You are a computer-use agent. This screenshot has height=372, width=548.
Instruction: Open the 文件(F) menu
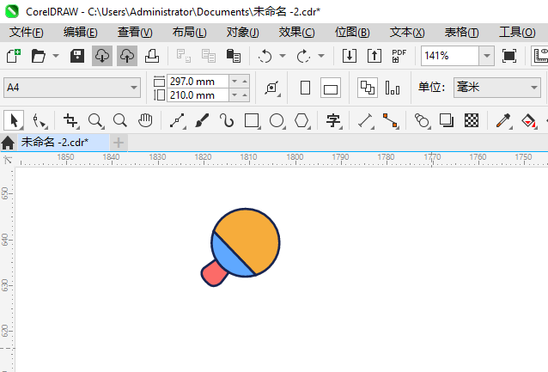(27, 33)
